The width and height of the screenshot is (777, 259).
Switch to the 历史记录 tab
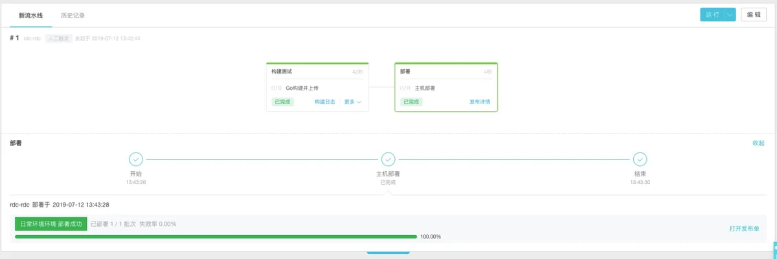coord(73,16)
